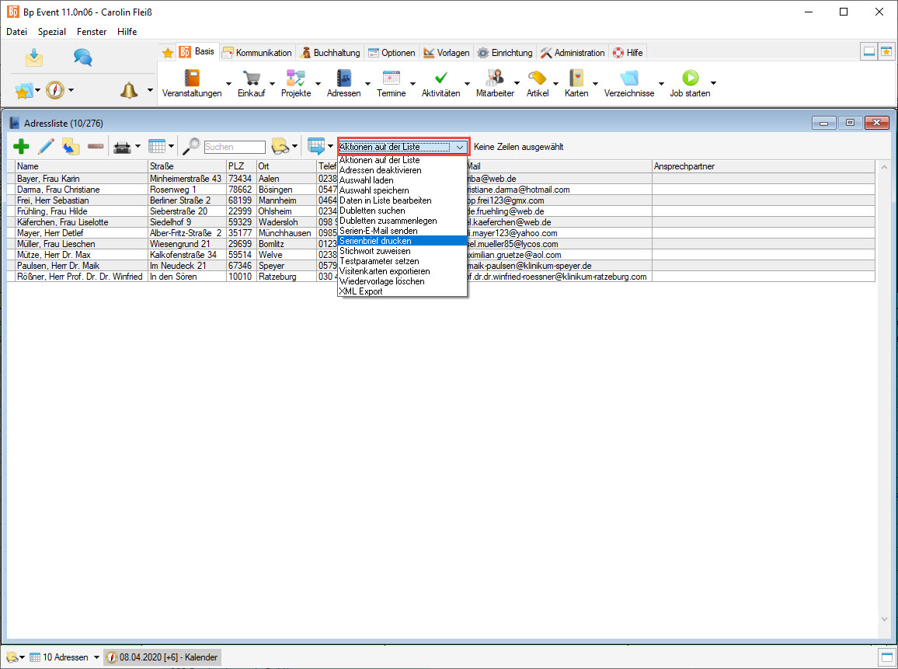The width and height of the screenshot is (898, 669).
Task: Click the magnifying glass search icon
Action: 190,146
